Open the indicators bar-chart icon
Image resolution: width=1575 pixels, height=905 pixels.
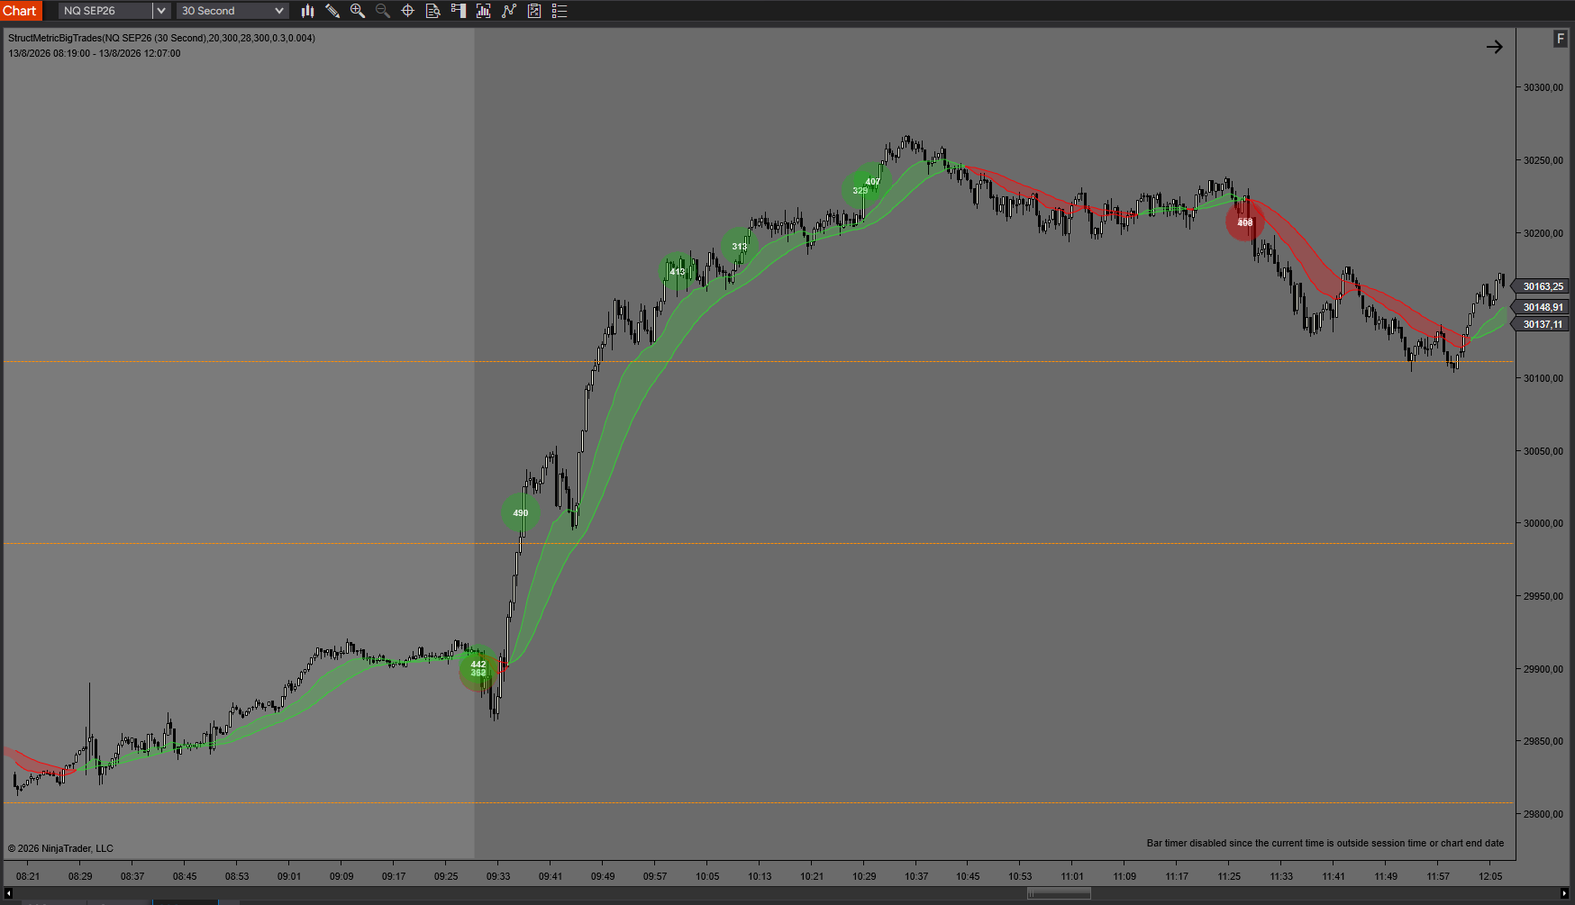coord(483,11)
